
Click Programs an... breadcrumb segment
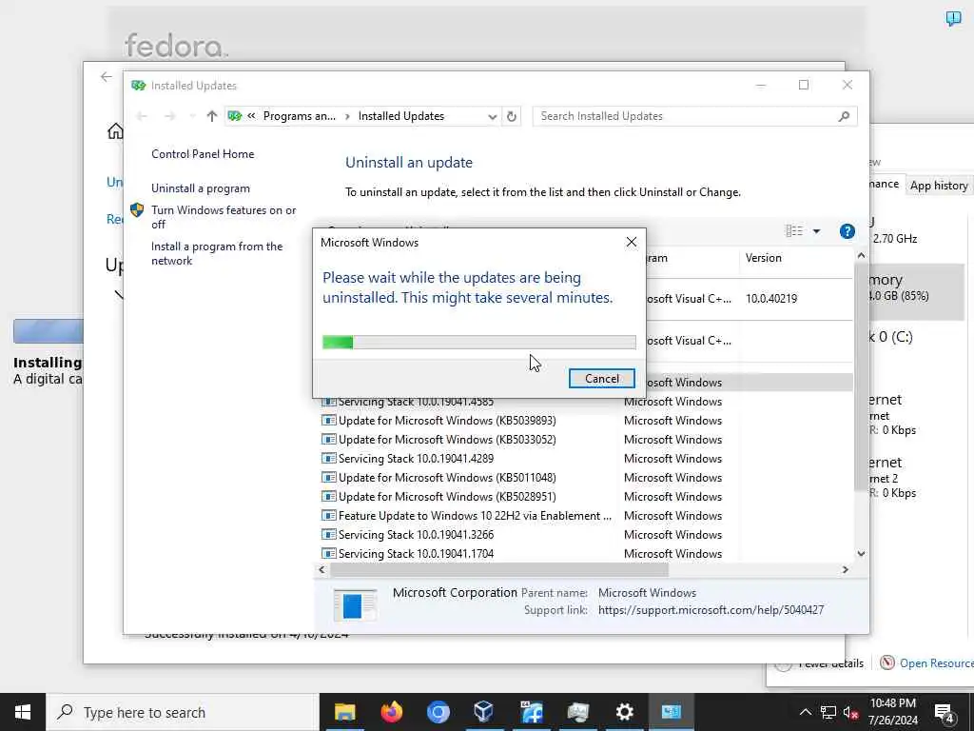coord(299,116)
